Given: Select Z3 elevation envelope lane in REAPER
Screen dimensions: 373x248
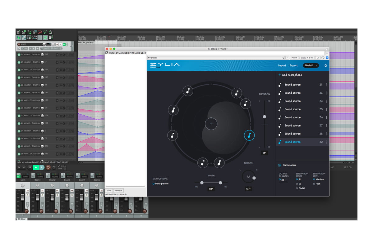Looking at the screenshot, I should point(46,108).
